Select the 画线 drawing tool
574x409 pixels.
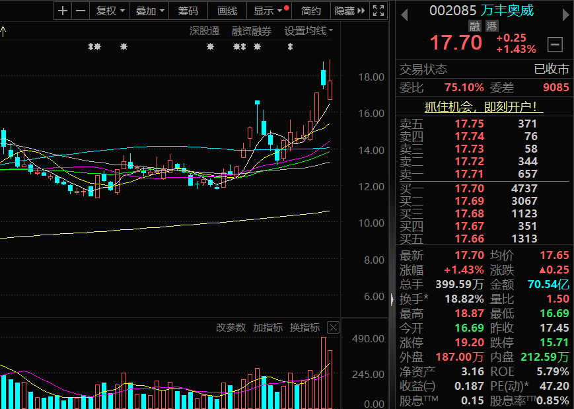(x=227, y=11)
